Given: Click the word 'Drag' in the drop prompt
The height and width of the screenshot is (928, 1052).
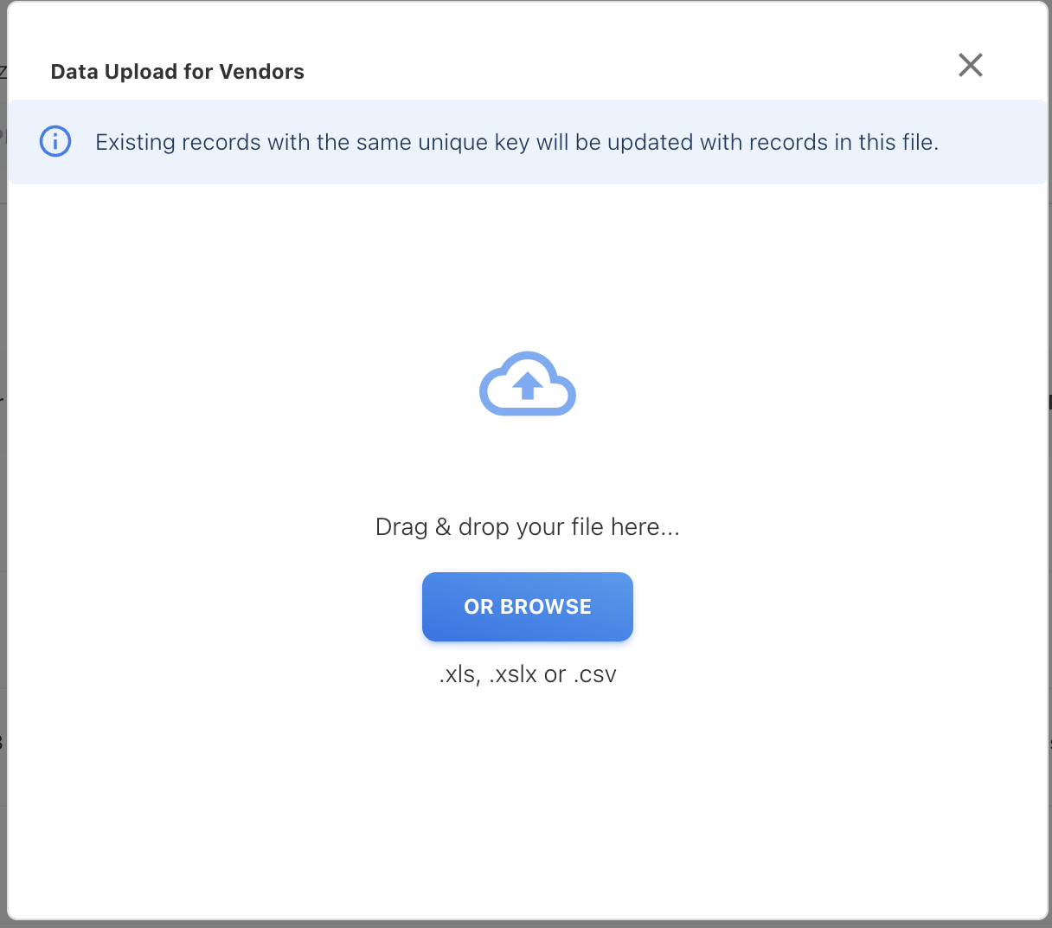Looking at the screenshot, I should pyautogui.click(x=401, y=527).
